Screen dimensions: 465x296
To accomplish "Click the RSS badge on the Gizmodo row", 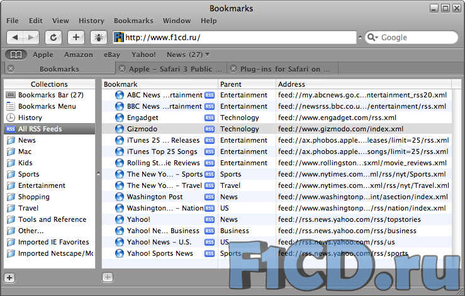I will click(210, 129).
